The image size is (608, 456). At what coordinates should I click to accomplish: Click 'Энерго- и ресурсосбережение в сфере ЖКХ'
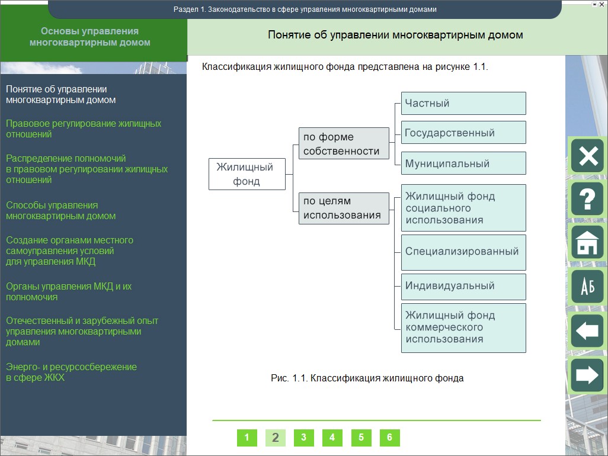pos(71,372)
